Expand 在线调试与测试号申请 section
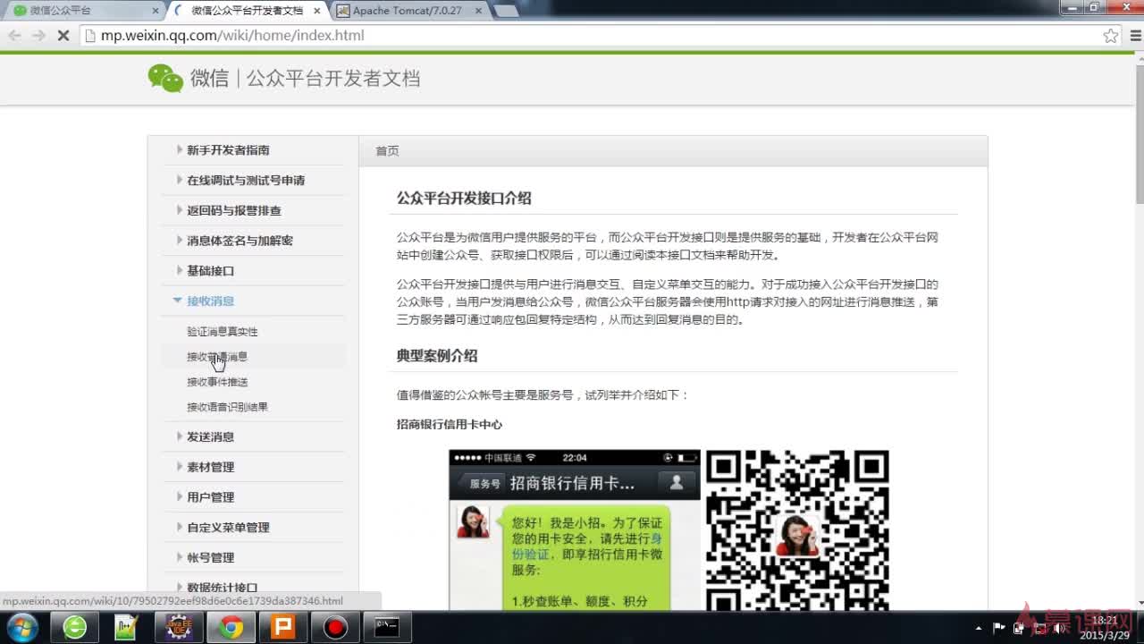 pyautogui.click(x=246, y=181)
